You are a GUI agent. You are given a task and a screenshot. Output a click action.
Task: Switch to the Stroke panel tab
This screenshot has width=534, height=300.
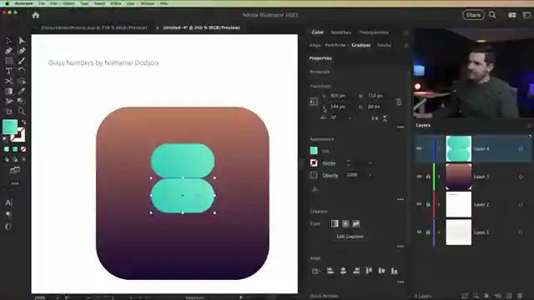[384, 45]
